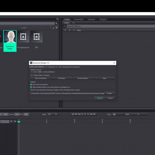155x155 pixels.
Task: Click the second small button left of playhead
Action: [15, 122]
